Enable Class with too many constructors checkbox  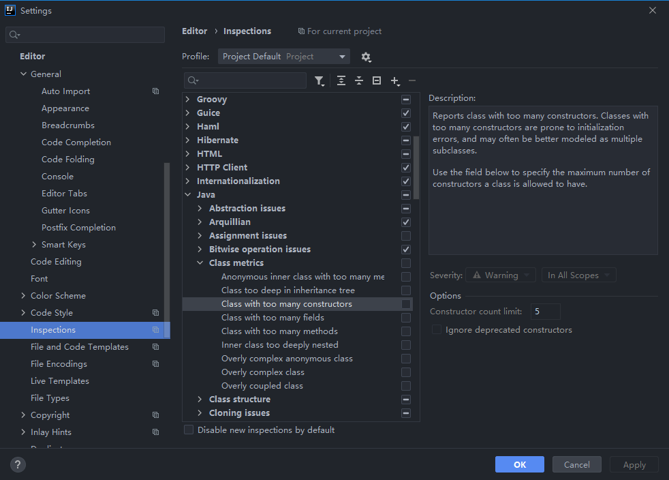click(406, 304)
